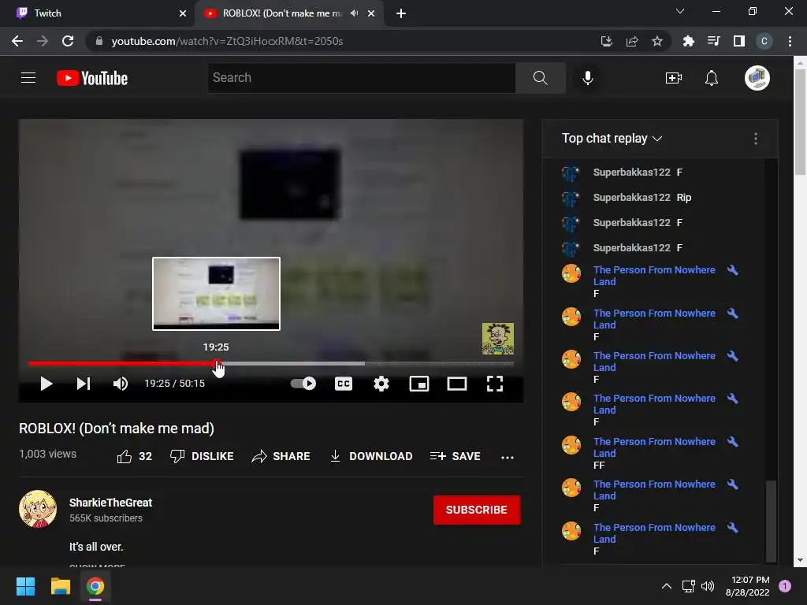The height and width of the screenshot is (605, 807).
Task: Toggle the autoplay switch
Action: pyautogui.click(x=303, y=384)
